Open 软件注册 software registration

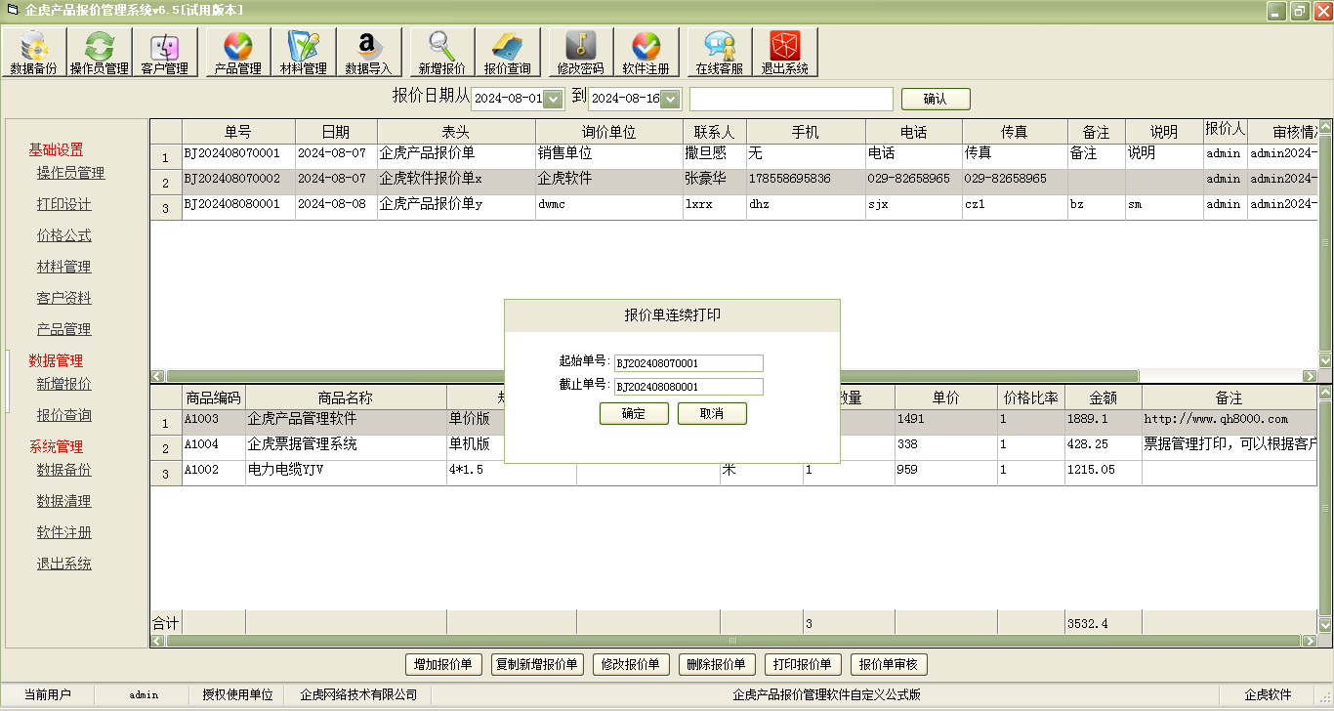(647, 51)
